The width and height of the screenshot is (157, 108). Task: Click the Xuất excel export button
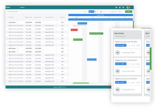[113, 12]
